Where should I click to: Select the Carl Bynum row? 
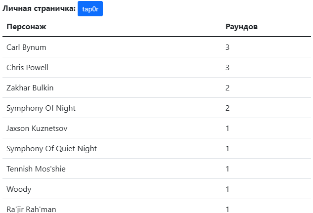156,47
